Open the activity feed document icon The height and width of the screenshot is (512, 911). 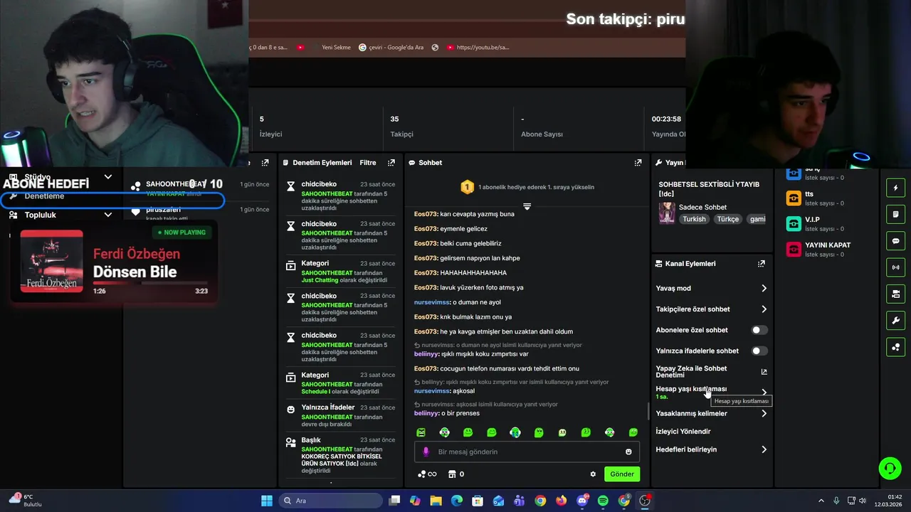click(895, 214)
